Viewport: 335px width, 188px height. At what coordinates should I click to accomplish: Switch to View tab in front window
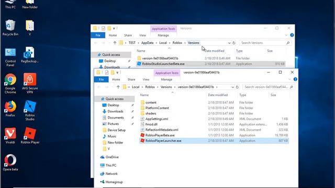146,79
